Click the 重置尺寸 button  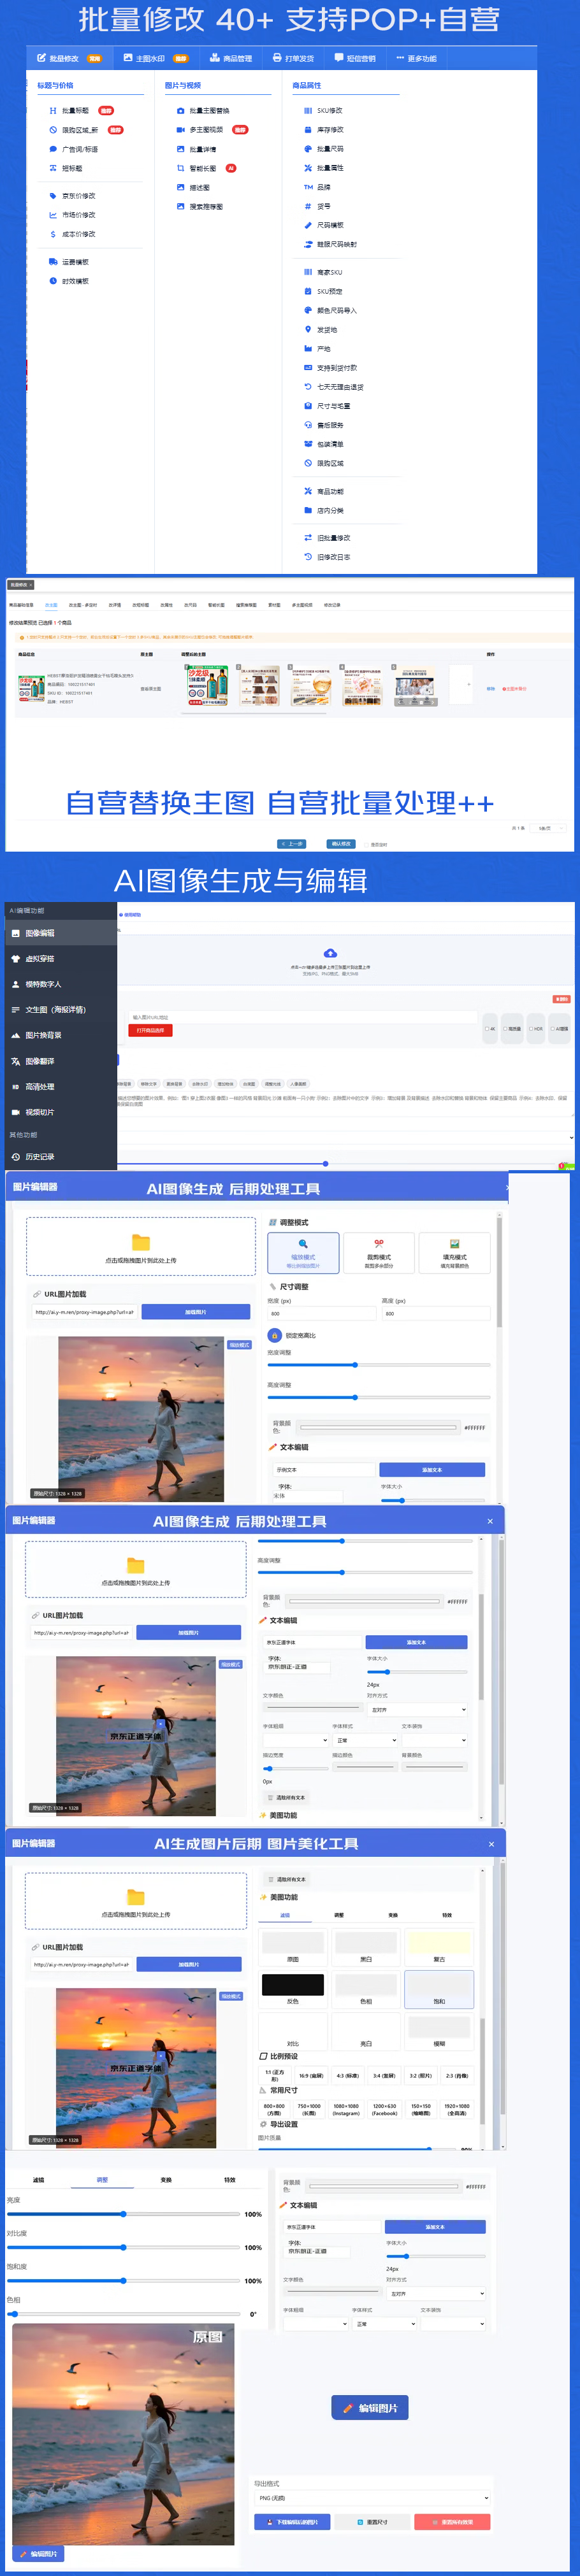[x=372, y=2522]
